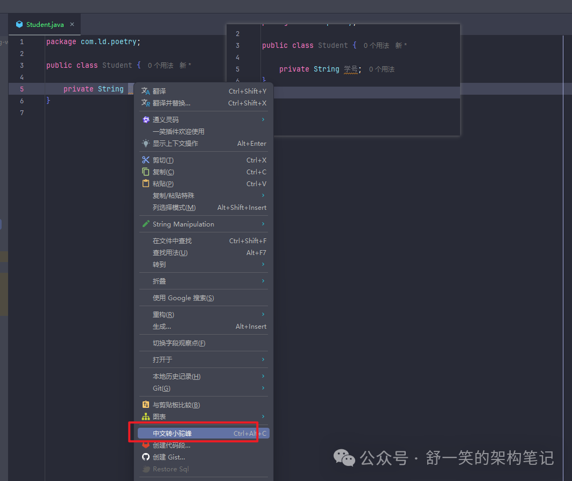Click line number 1 in the gutter
This screenshot has height=481, width=572.
[22, 42]
